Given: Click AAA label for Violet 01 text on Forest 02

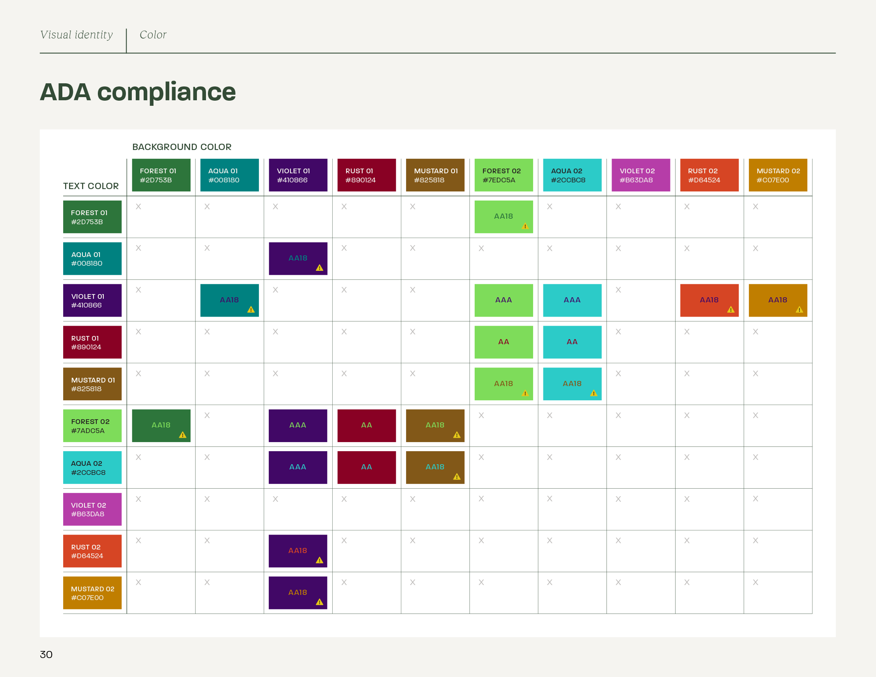Looking at the screenshot, I should 504,300.
